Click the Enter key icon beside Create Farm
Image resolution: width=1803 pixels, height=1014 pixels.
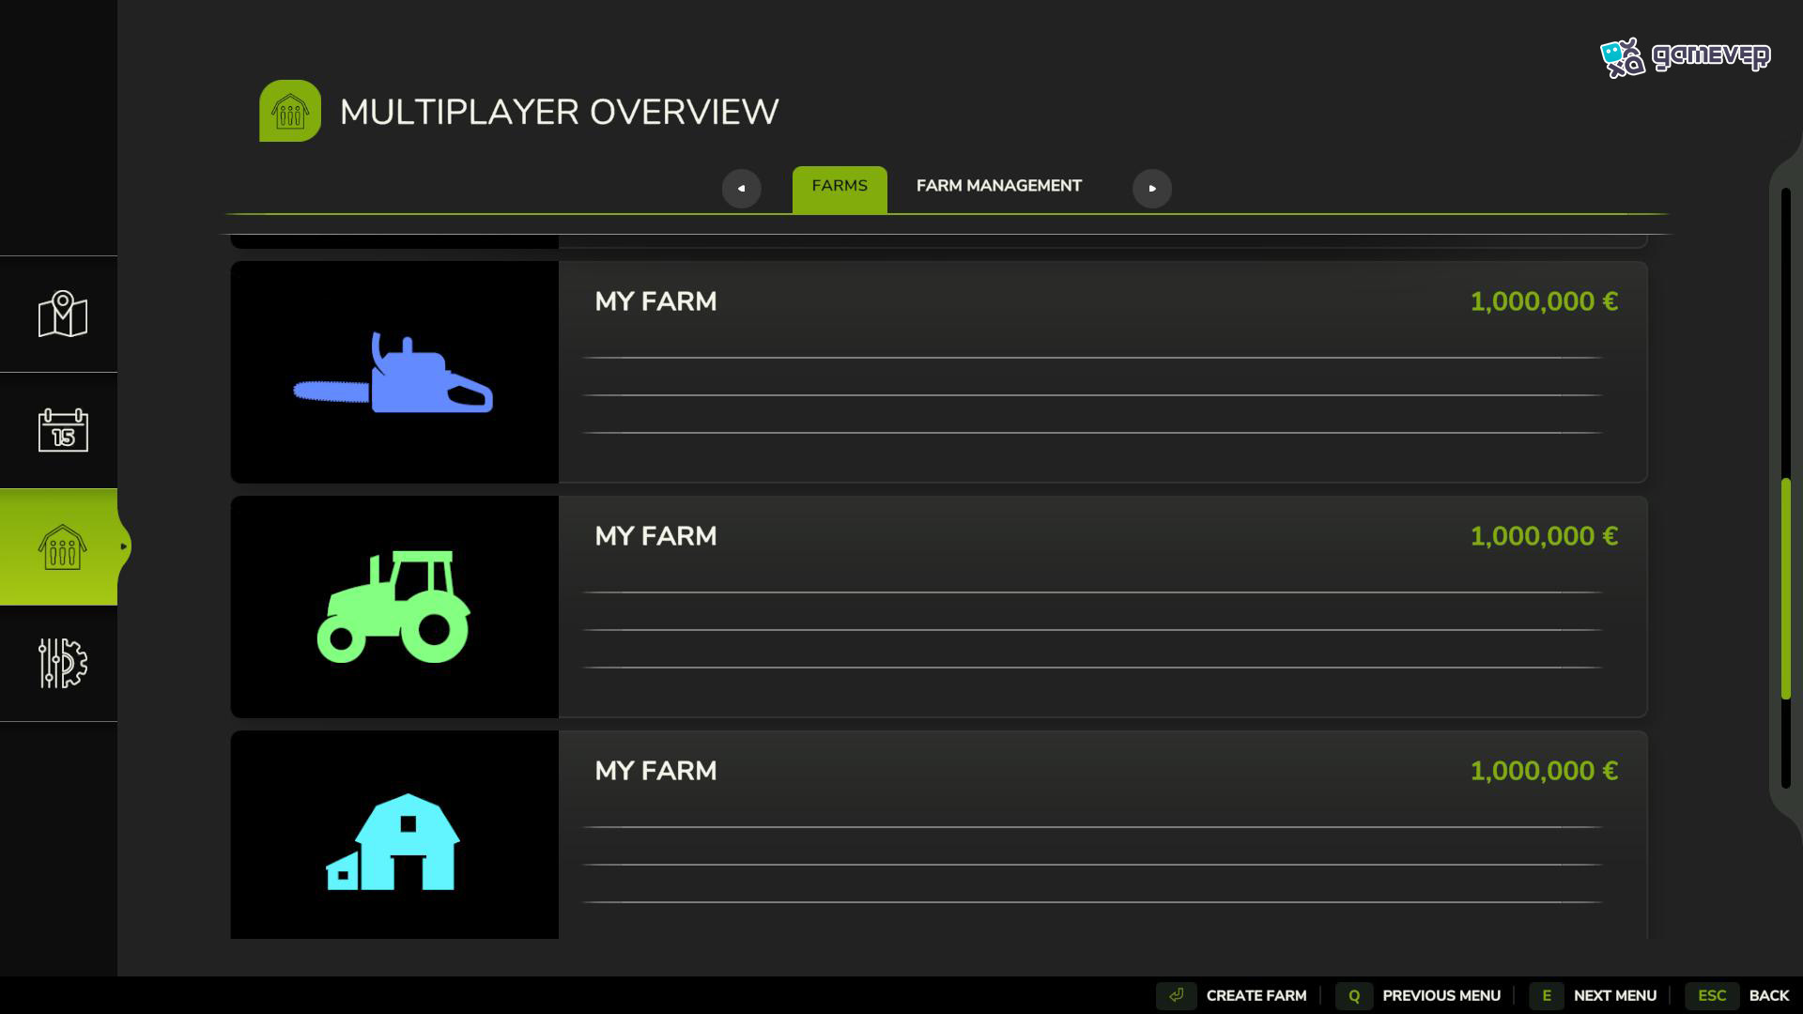coord(1176,995)
